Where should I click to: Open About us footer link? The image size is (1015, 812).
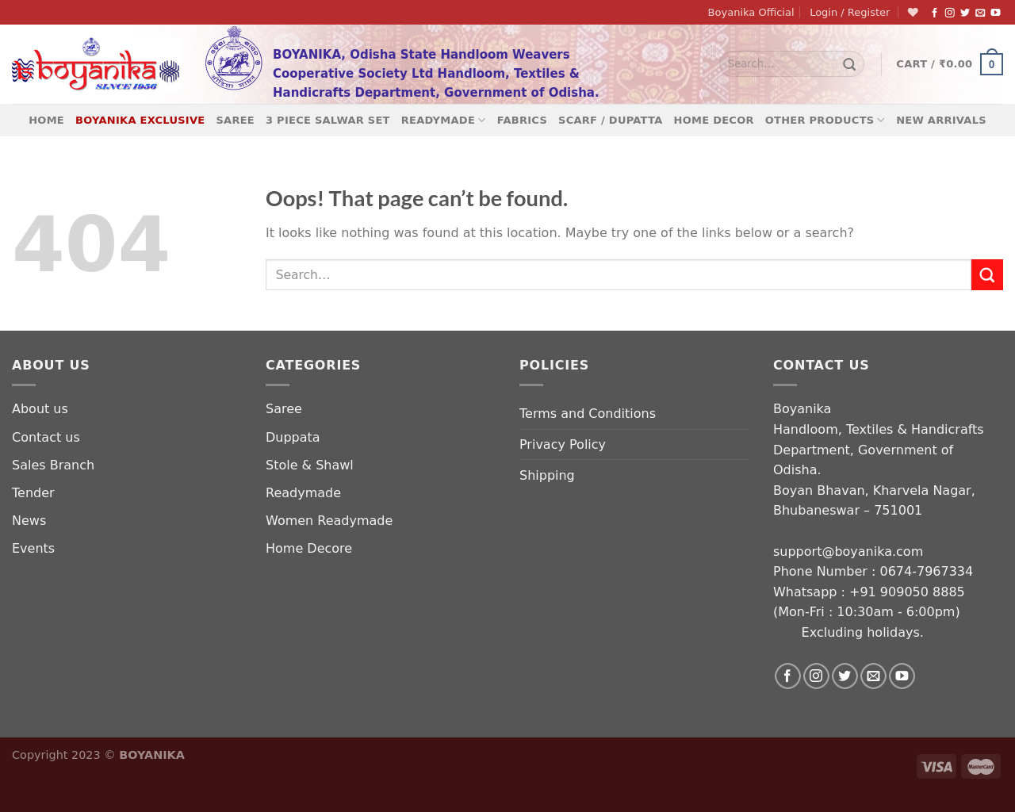40,409
